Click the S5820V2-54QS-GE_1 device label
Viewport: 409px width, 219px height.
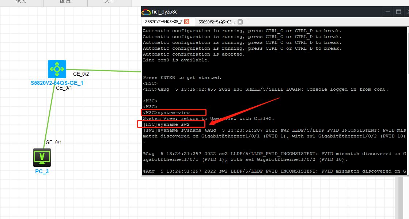[x=57, y=83]
